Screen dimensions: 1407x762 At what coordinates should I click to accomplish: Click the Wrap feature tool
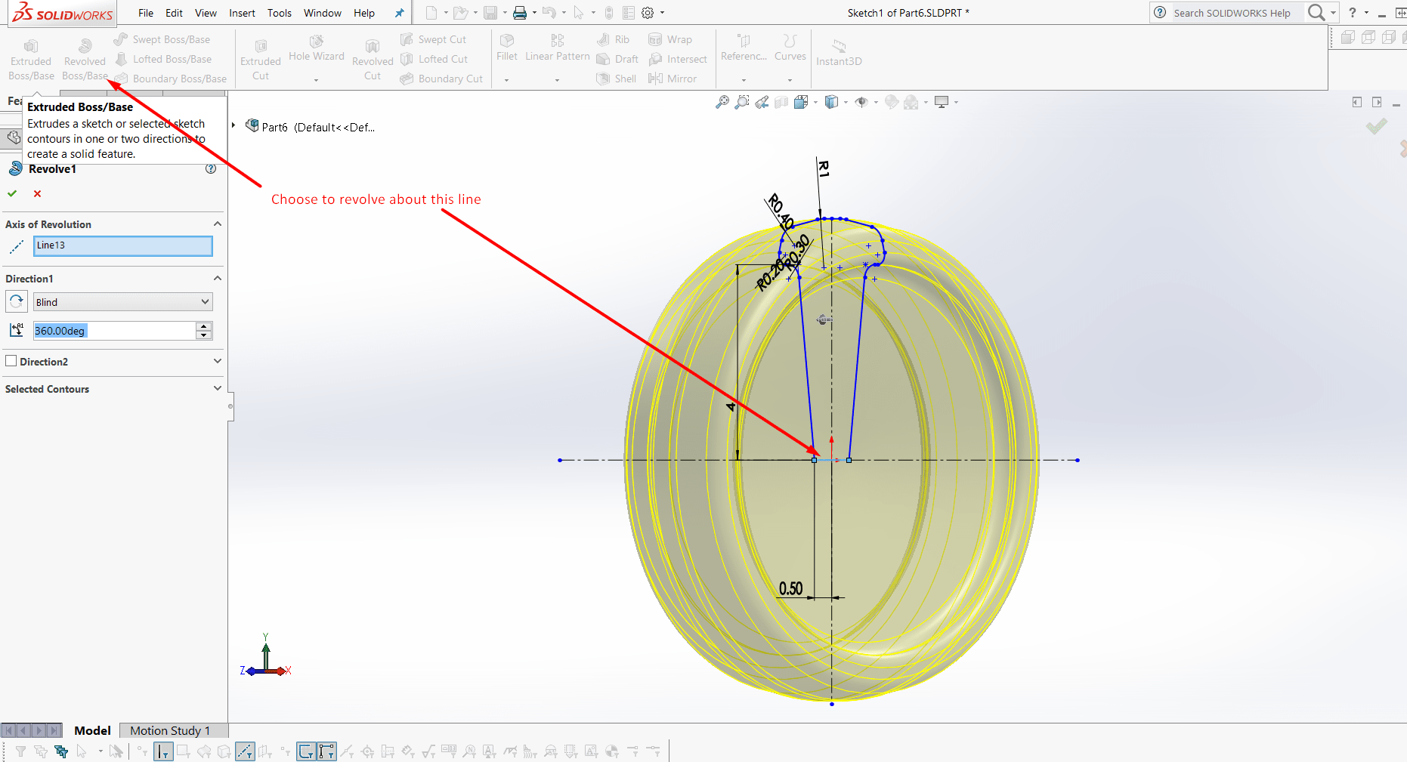pyautogui.click(x=670, y=39)
